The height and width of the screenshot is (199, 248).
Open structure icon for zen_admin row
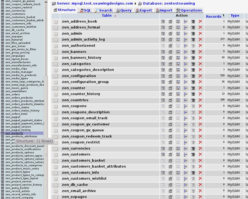click(x=170, y=34)
